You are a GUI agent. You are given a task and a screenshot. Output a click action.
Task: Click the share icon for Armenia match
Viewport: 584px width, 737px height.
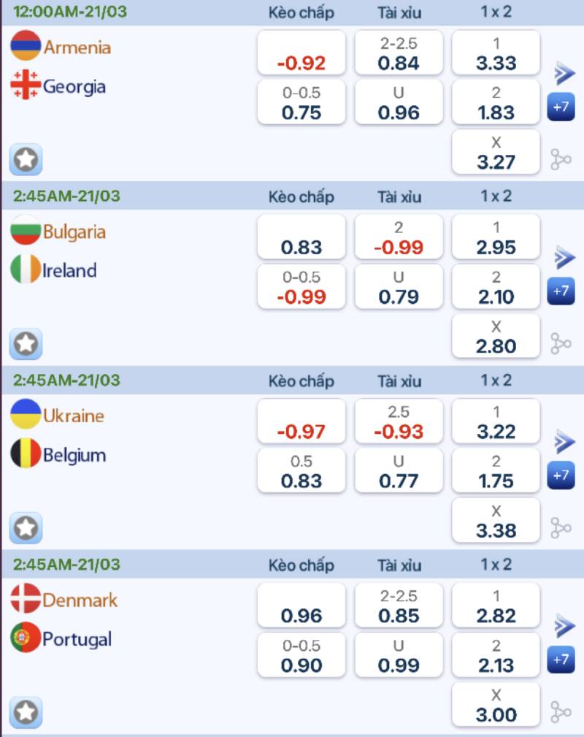[561, 159]
